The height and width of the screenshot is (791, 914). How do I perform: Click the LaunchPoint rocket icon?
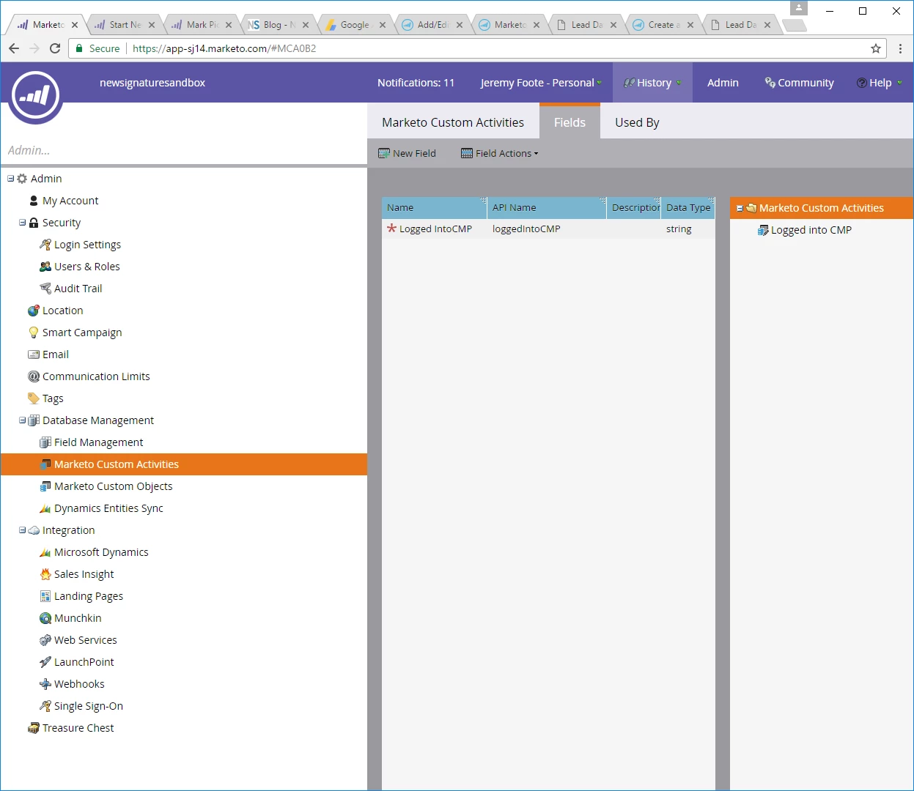pyautogui.click(x=45, y=662)
